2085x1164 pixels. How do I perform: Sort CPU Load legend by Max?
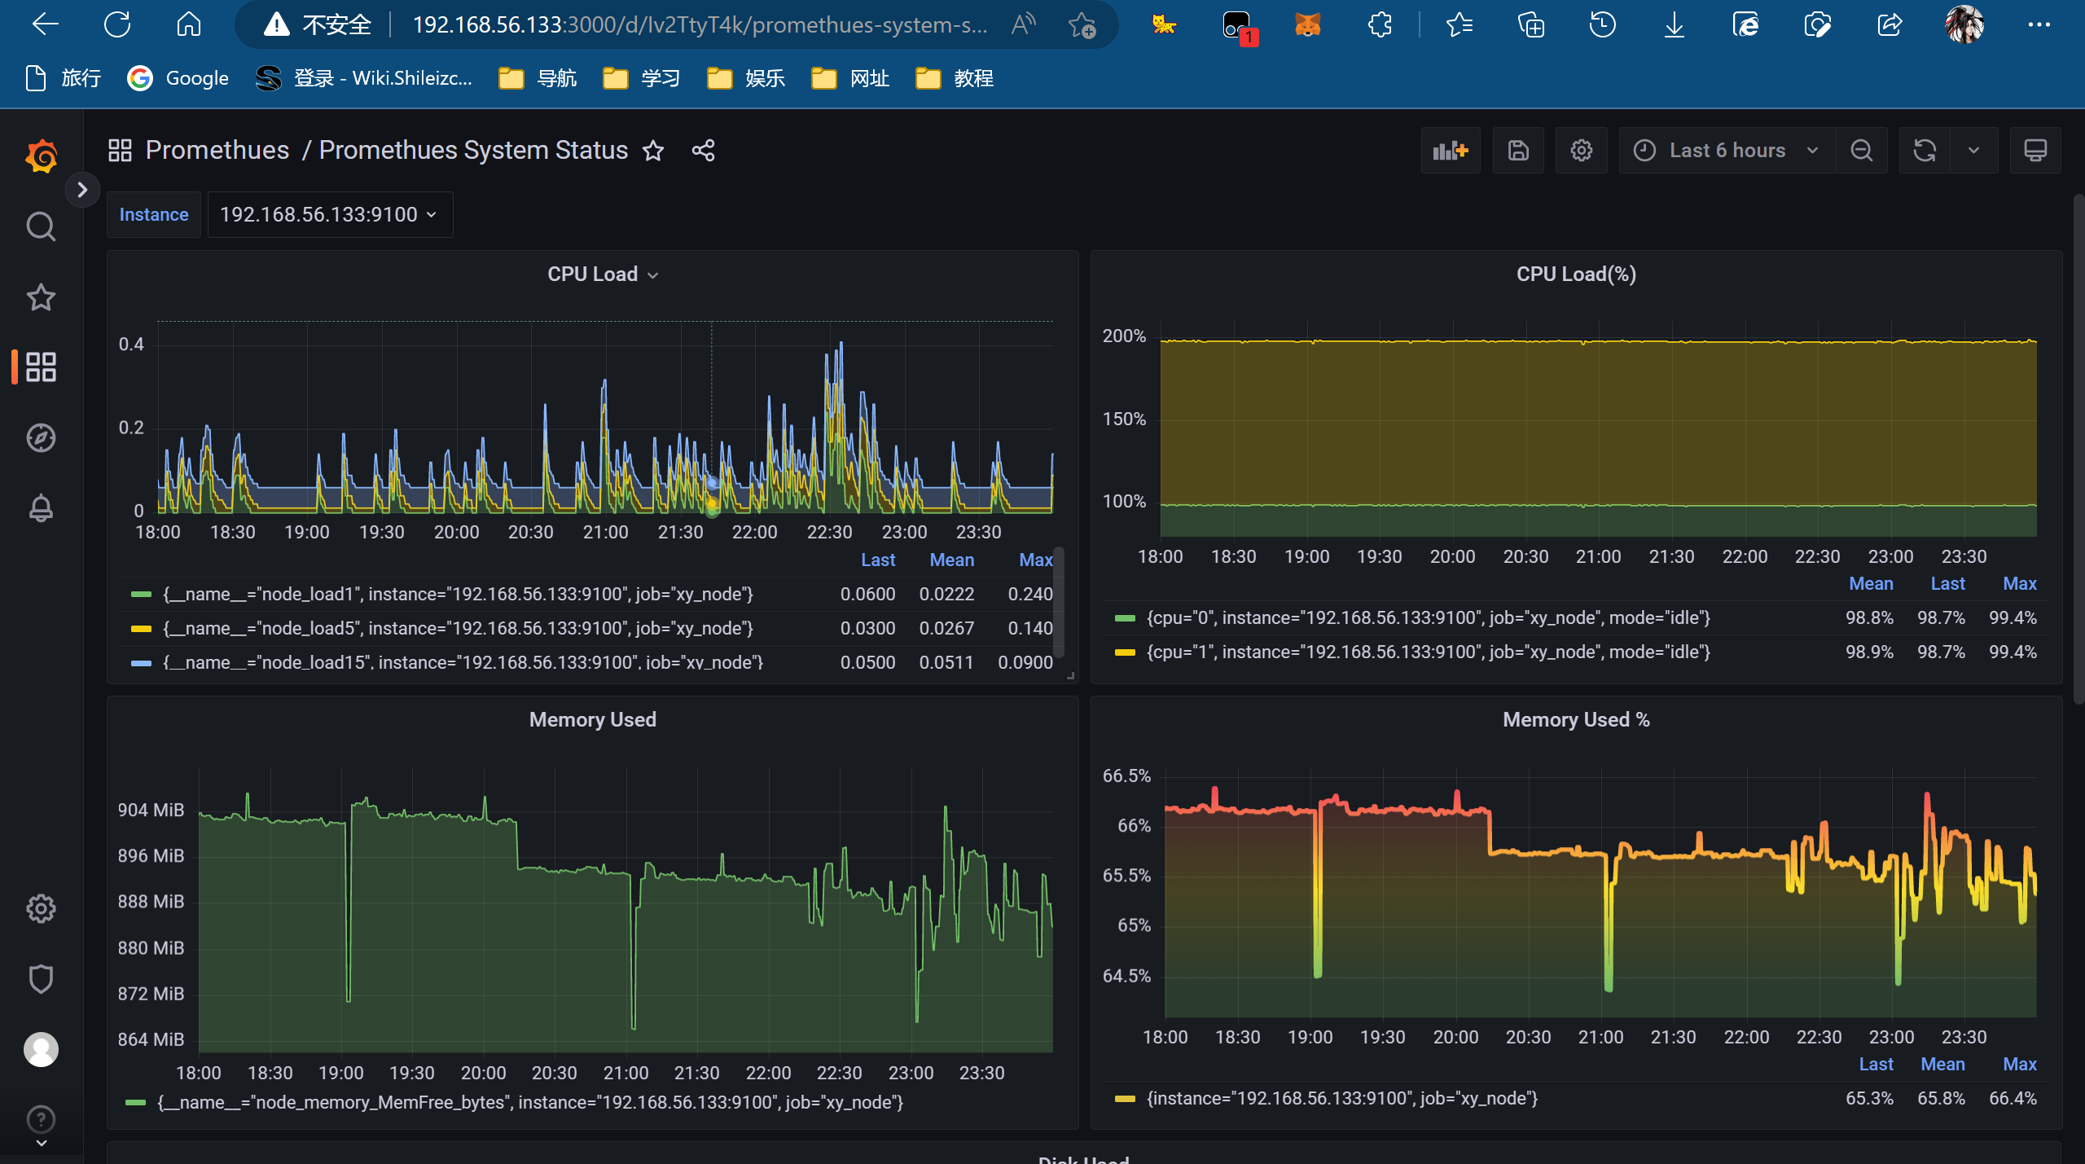point(1036,560)
